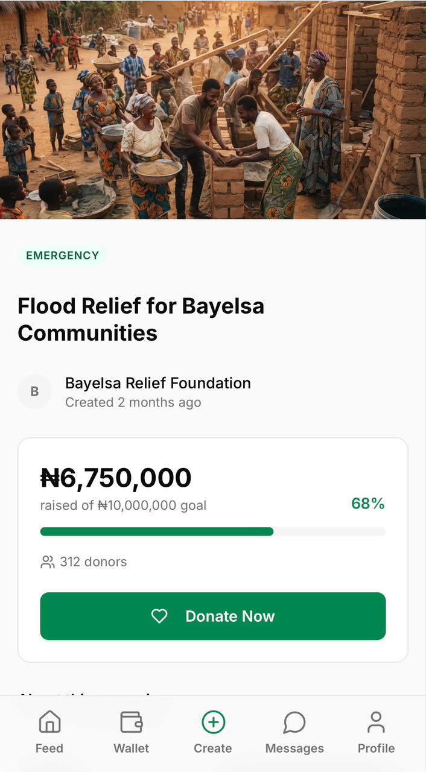This screenshot has height=772, width=426.
Task: Switch to the Wallet tab label
Action: click(x=131, y=748)
